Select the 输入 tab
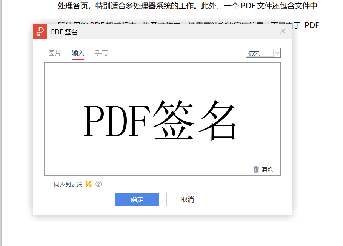Screen dimensions: 343x246 pos(78,53)
